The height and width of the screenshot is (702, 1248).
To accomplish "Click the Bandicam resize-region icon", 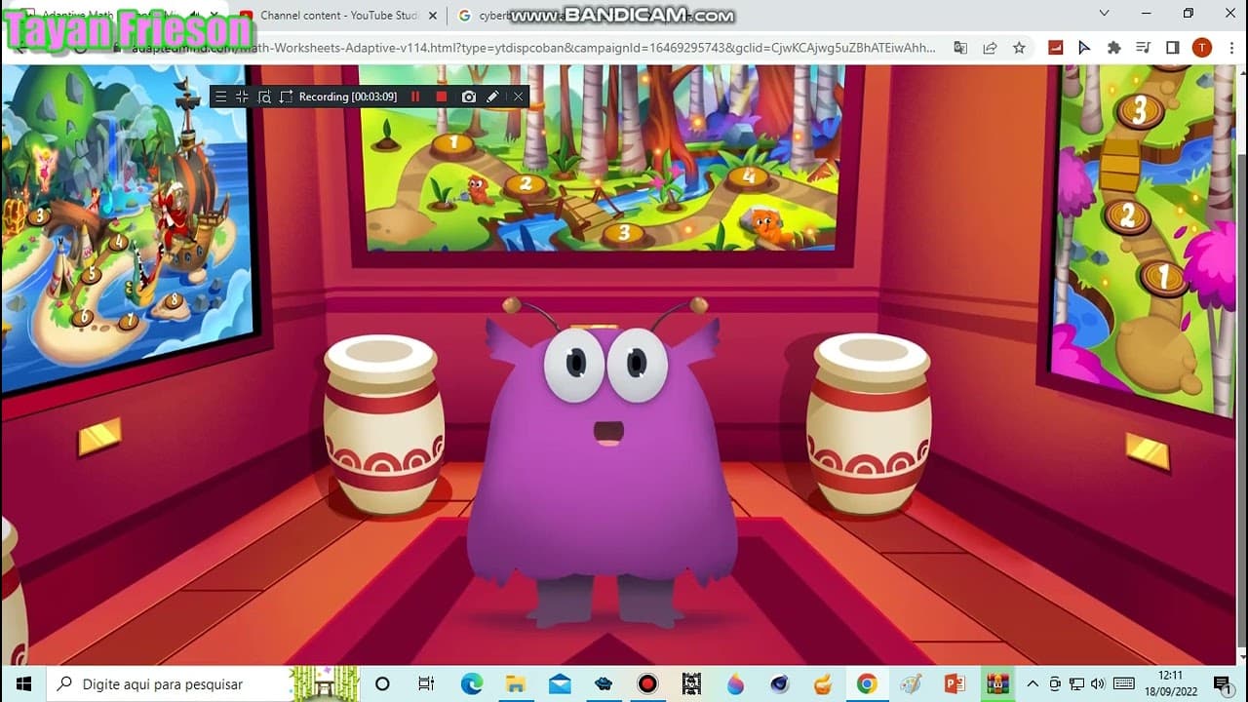I will [x=286, y=97].
